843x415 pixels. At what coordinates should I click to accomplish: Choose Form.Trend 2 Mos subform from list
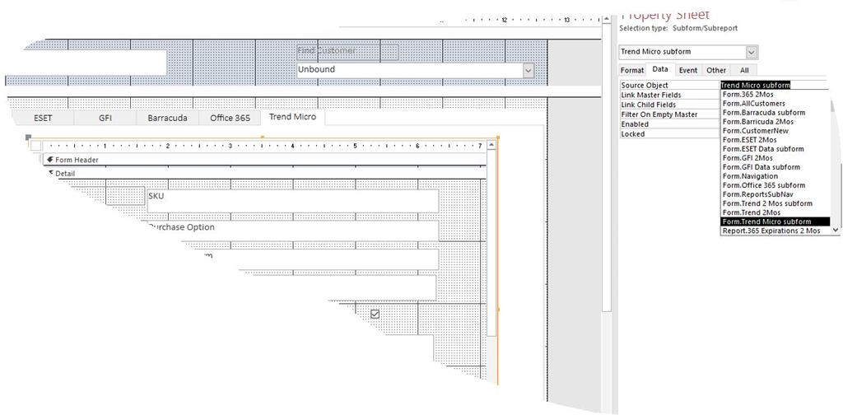[775, 203]
